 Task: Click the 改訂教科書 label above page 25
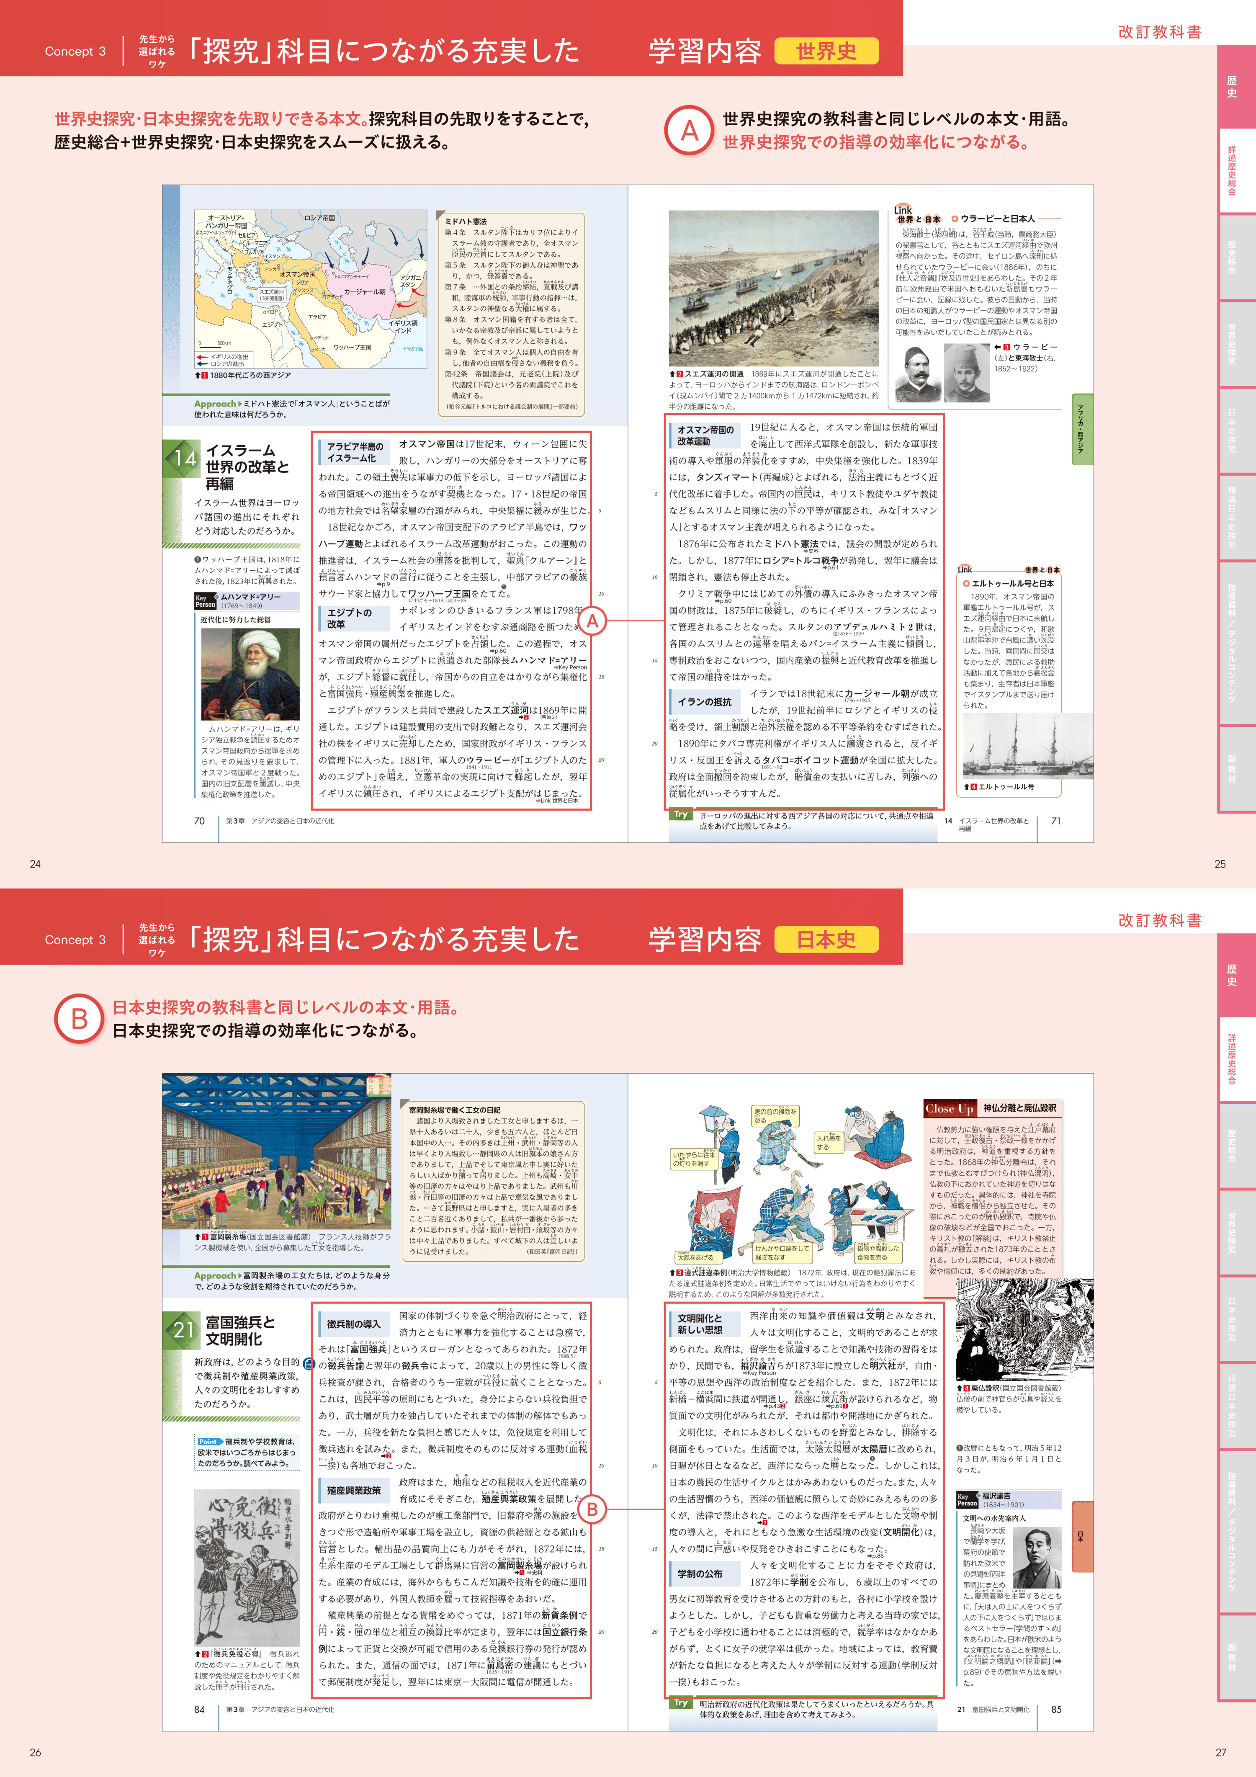(x=1159, y=32)
